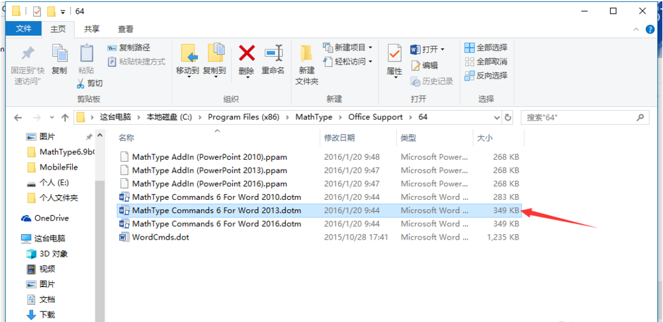Click the Rename (重命名) icon
Image resolution: width=663 pixels, height=322 pixels.
pyautogui.click(x=273, y=54)
